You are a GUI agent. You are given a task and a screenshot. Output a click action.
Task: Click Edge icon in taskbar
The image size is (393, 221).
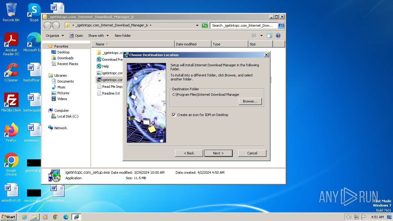coord(66,217)
